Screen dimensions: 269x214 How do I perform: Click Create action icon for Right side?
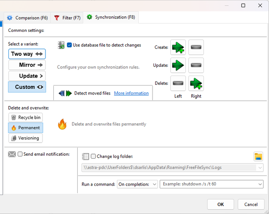(x=196, y=47)
